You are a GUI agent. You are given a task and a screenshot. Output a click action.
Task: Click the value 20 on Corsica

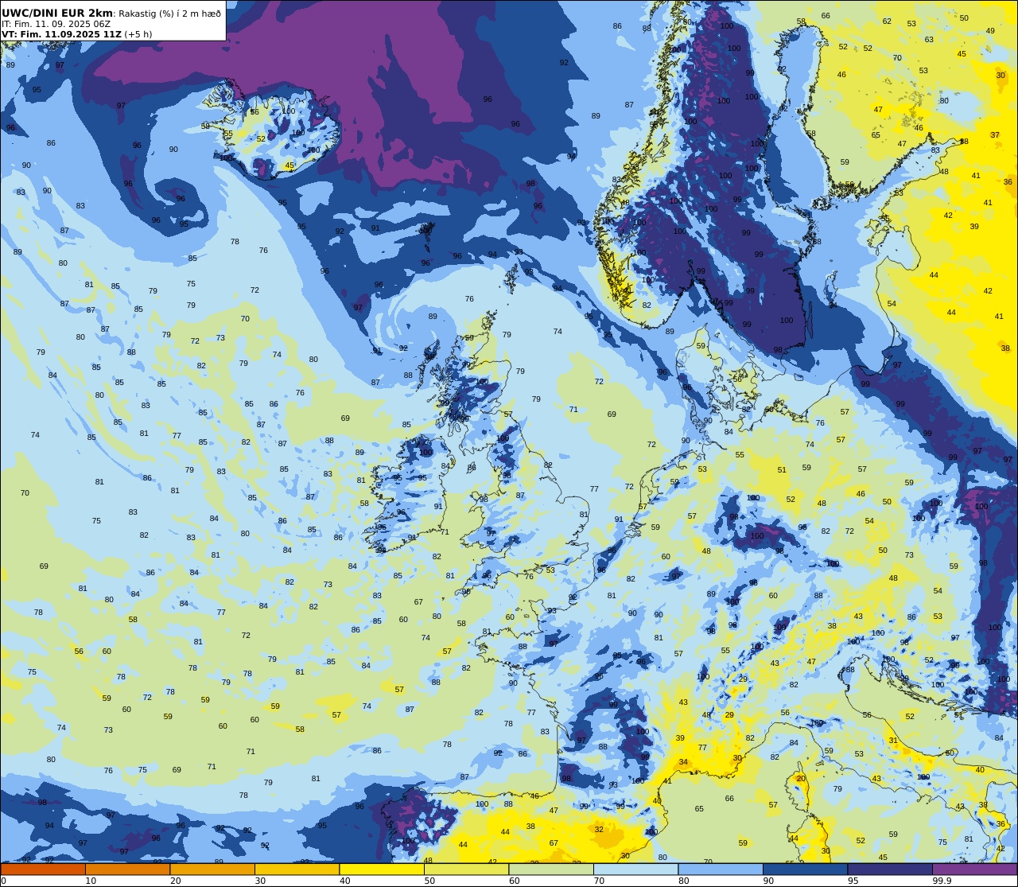tap(801, 779)
